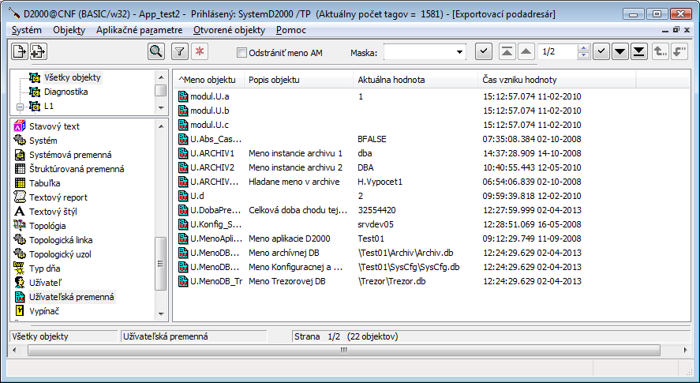Jump to last page with bottom arrow

[x=640, y=52]
